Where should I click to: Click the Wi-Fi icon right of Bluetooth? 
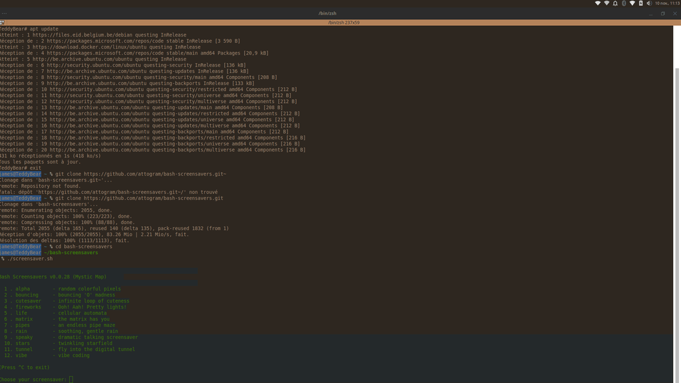632,3
